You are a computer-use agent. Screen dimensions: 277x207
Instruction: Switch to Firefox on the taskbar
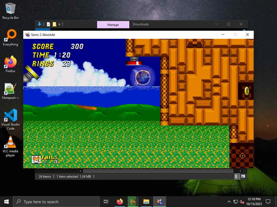(x=120, y=202)
